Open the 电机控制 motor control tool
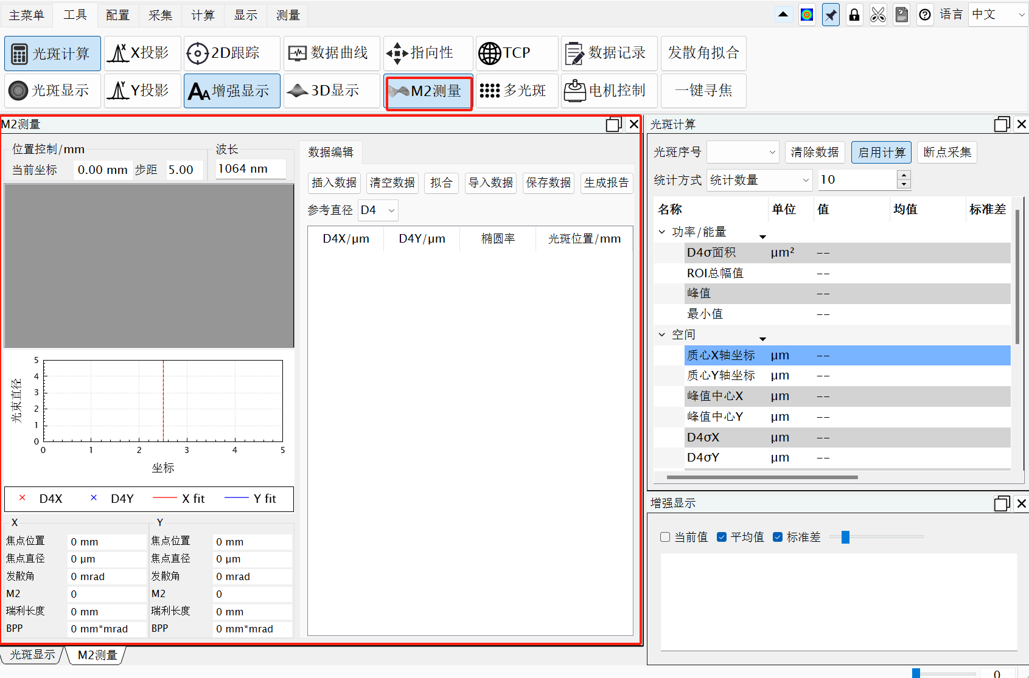1029x678 pixels. (609, 91)
